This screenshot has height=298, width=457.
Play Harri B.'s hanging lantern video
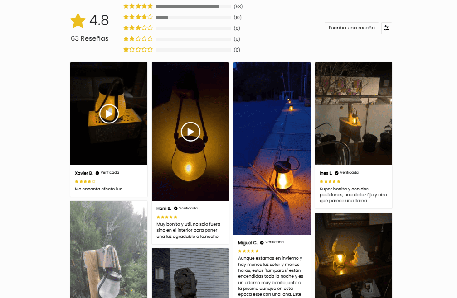190,132
